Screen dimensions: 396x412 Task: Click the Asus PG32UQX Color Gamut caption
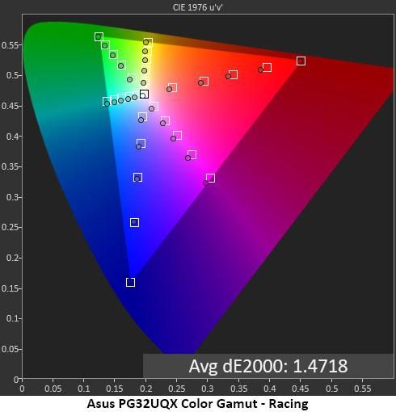(198, 404)
